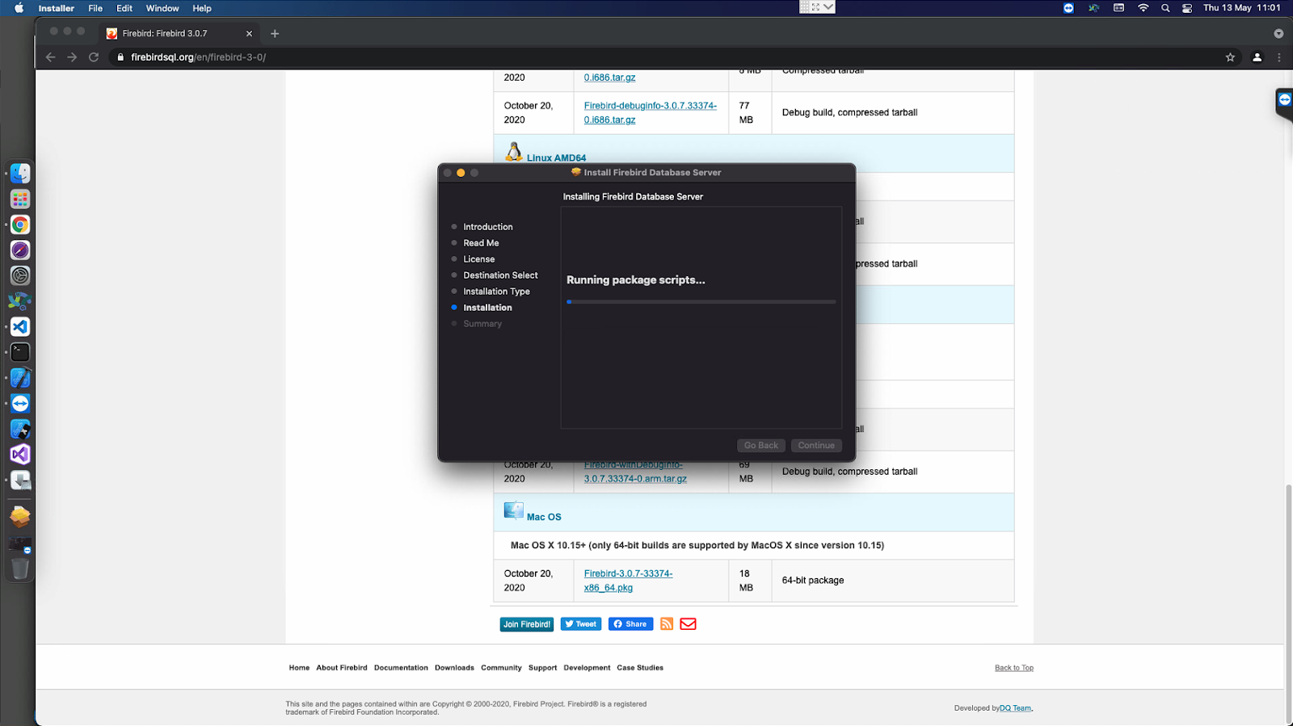
Task: Click Documentation in footer navigation
Action: point(401,668)
